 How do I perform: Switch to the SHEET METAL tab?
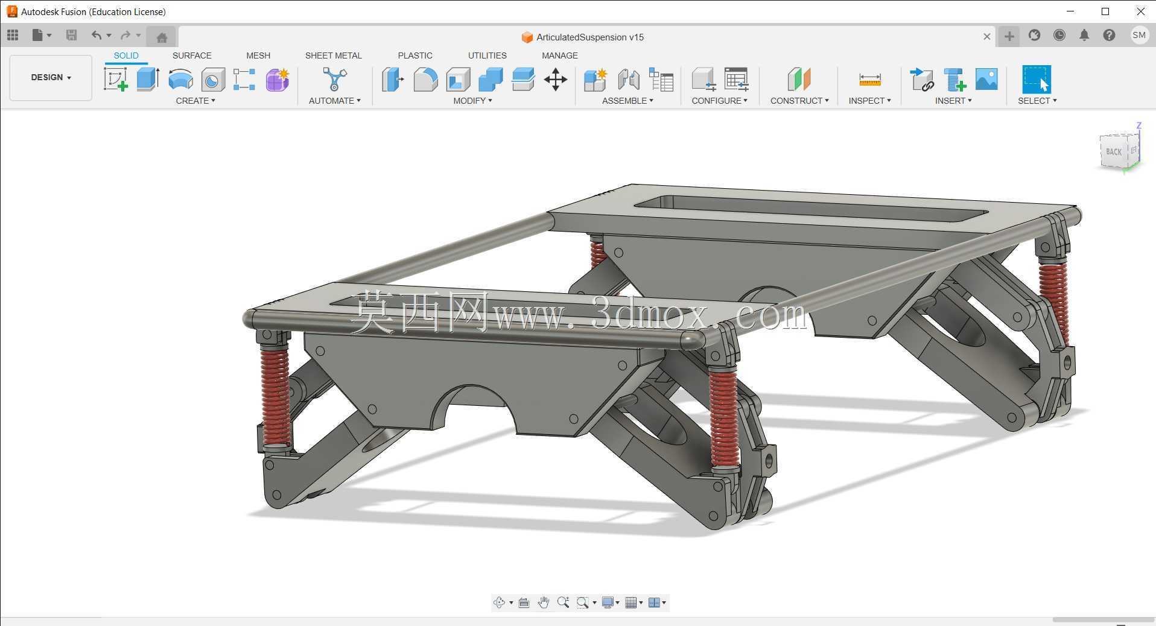click(334, 55)
